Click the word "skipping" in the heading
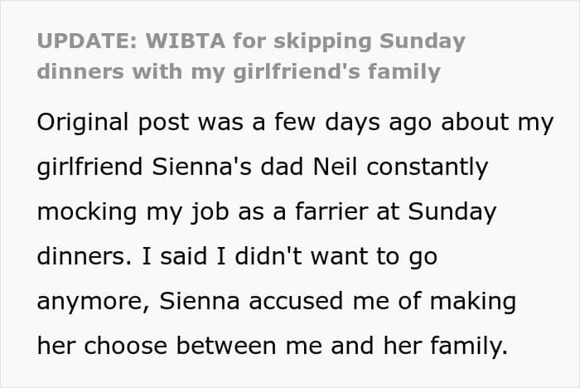 [x=326, y=41]
